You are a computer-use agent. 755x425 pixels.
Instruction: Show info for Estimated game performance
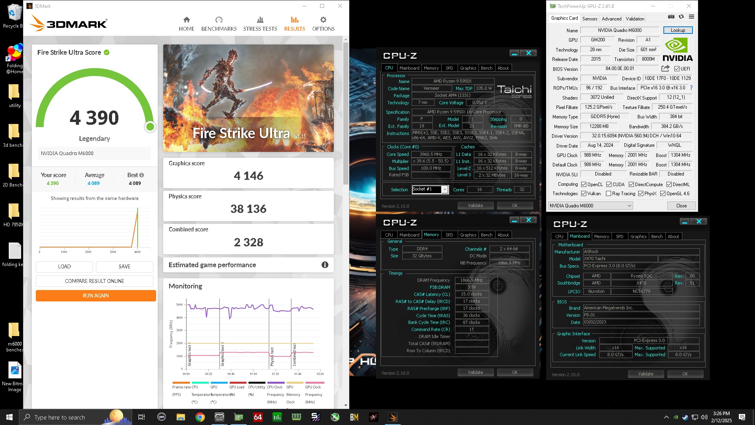point(325,265)
